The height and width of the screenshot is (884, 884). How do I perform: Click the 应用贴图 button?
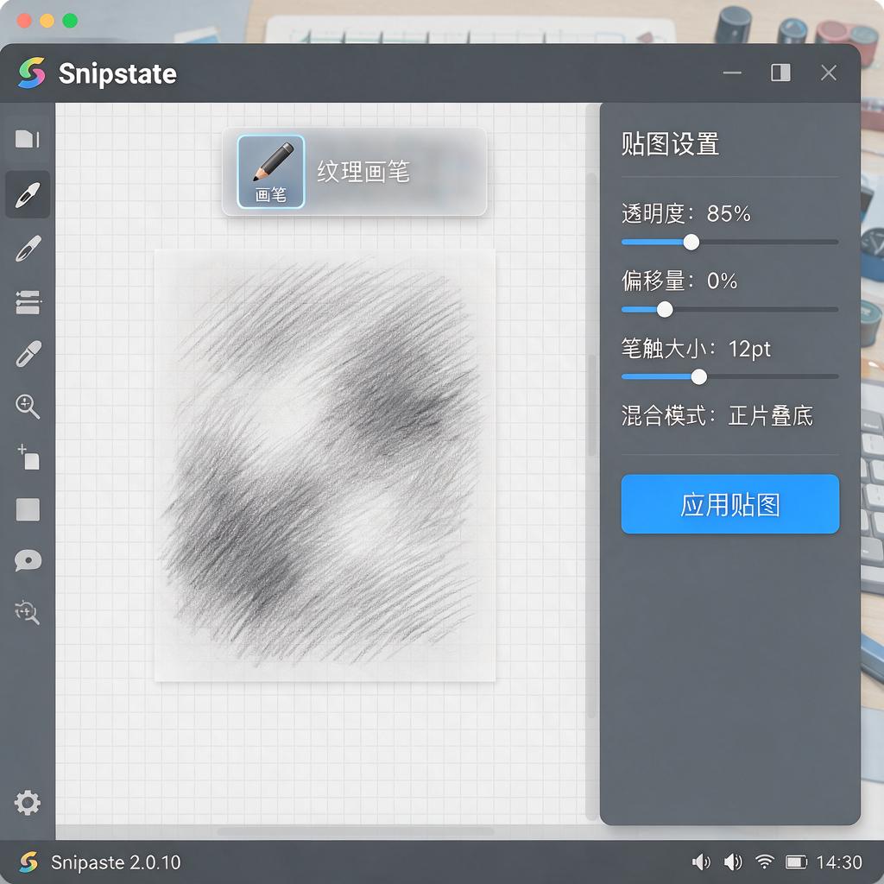[x=730, y=504]
